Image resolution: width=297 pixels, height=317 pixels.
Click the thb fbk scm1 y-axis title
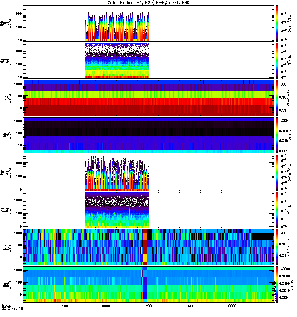(8, 135)
